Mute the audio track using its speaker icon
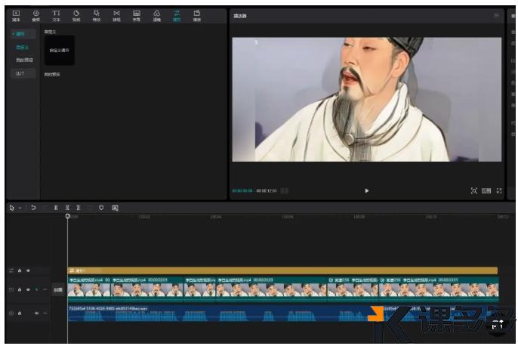This screenshot has height=349, width=518. click(x=35, y=313)
